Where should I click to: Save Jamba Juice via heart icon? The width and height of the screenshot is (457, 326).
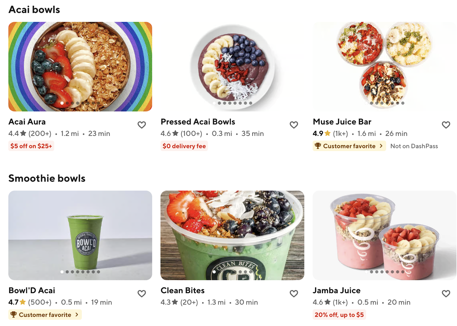pos(446,293)
